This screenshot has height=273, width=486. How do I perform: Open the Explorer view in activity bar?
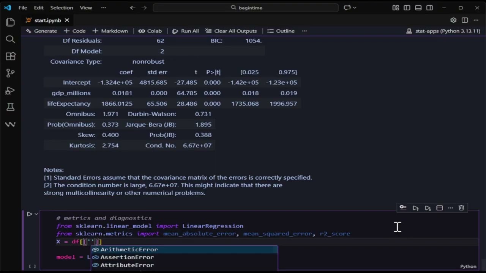click(x=10, y=22)
